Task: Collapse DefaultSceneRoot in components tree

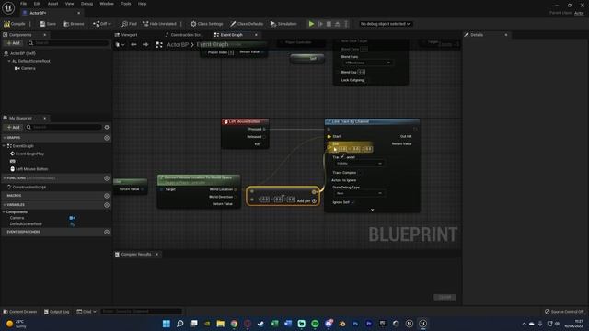Action: coord(9,61)
